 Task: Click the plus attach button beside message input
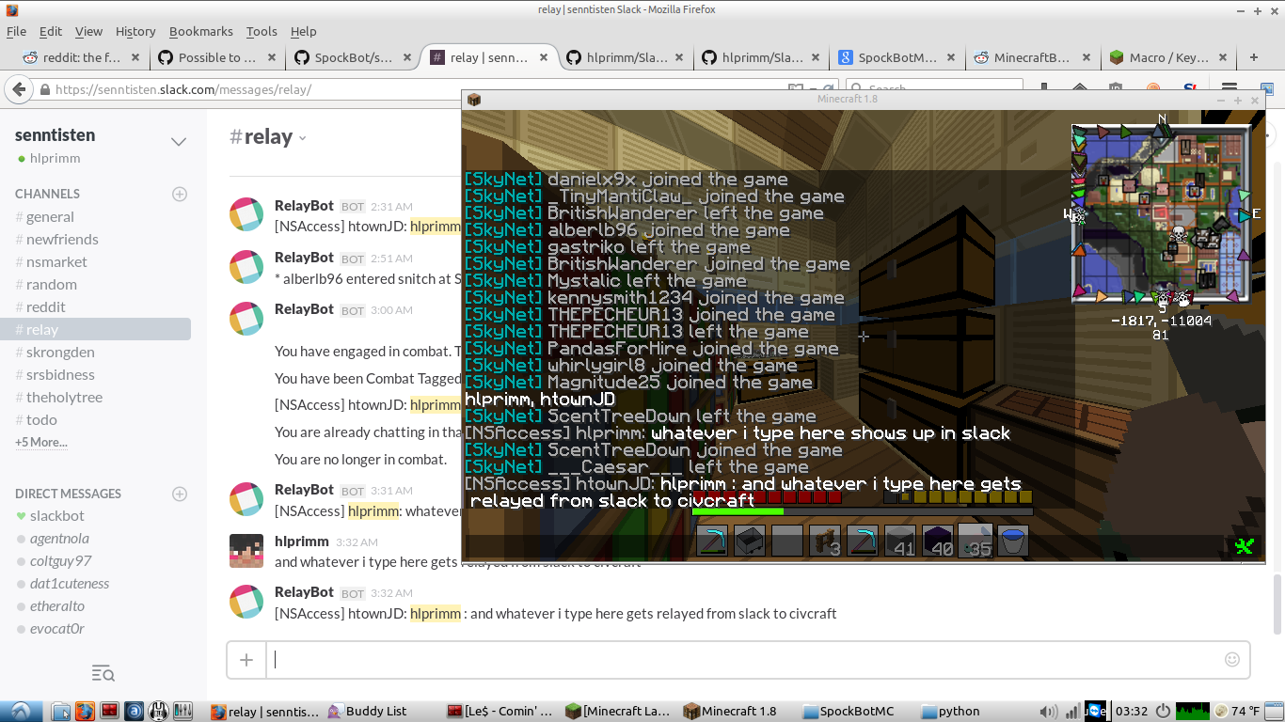(x=246, y=659)
